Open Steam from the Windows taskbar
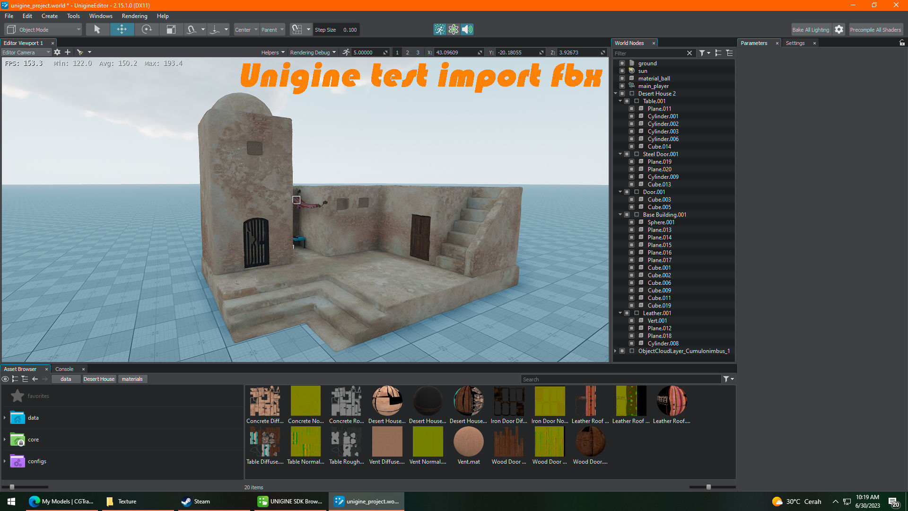Viewport: 908px width, 511px height. 214,501
